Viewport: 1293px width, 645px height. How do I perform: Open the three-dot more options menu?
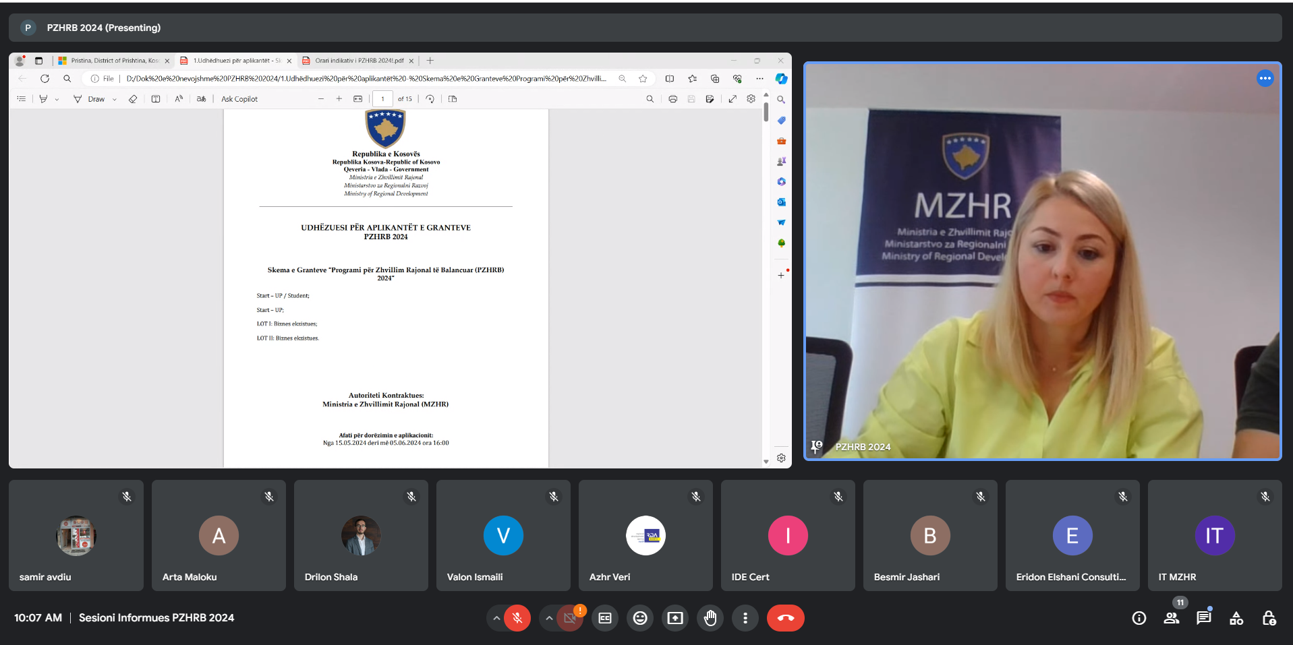(745, 618)
